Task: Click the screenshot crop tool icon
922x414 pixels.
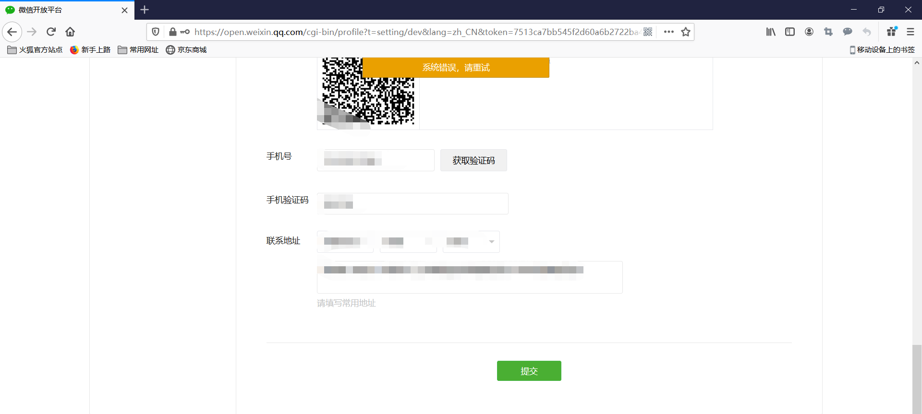Action: pos(828,32)
